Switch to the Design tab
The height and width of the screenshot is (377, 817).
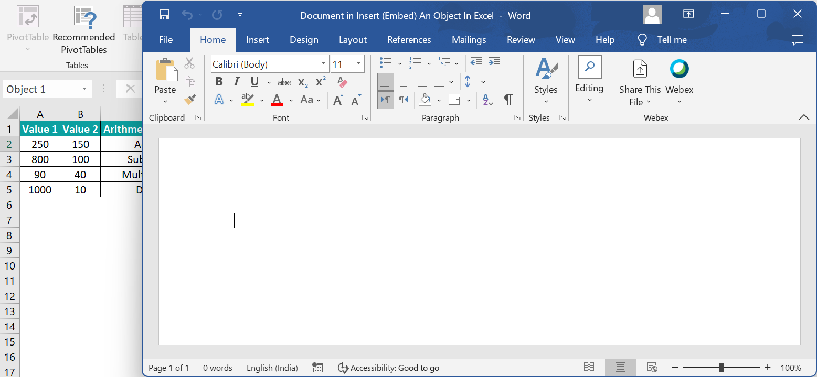tap(304, 40)
